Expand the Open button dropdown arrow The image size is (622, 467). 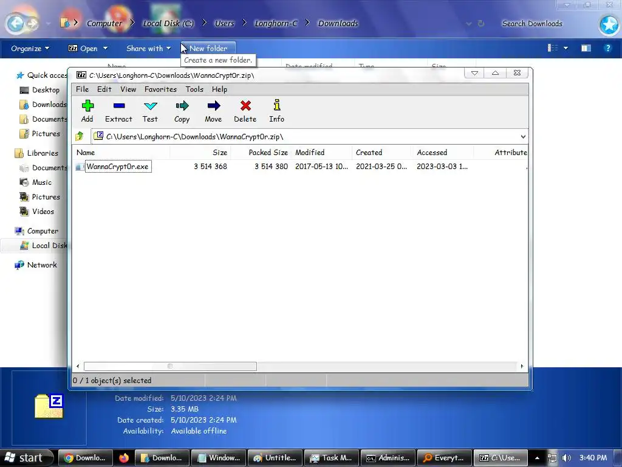pyautogui.click(x=105, y=49)
